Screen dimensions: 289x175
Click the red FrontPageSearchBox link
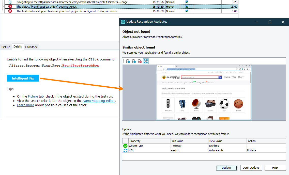(x=81, y=66)
